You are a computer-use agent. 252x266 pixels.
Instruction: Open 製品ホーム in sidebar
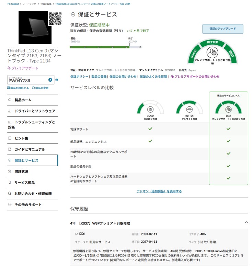click(33, 100)
